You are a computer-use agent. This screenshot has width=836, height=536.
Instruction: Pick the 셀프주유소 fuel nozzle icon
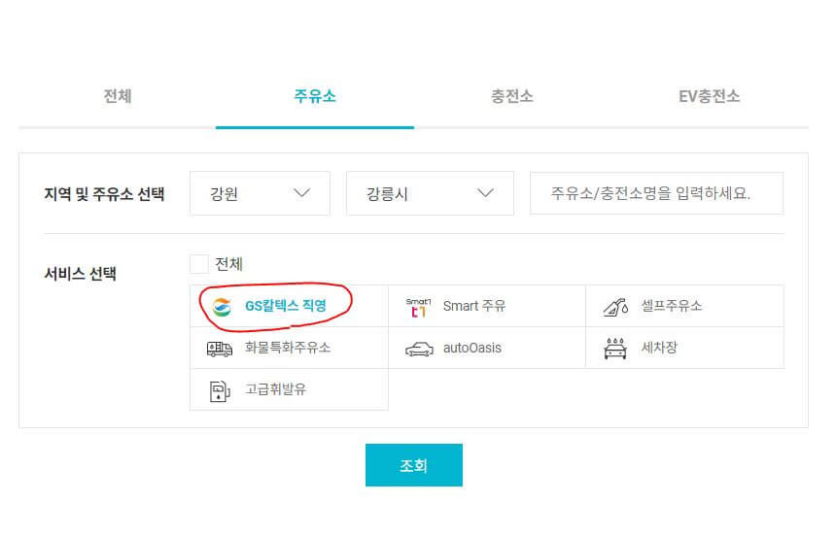pos(615,308)
